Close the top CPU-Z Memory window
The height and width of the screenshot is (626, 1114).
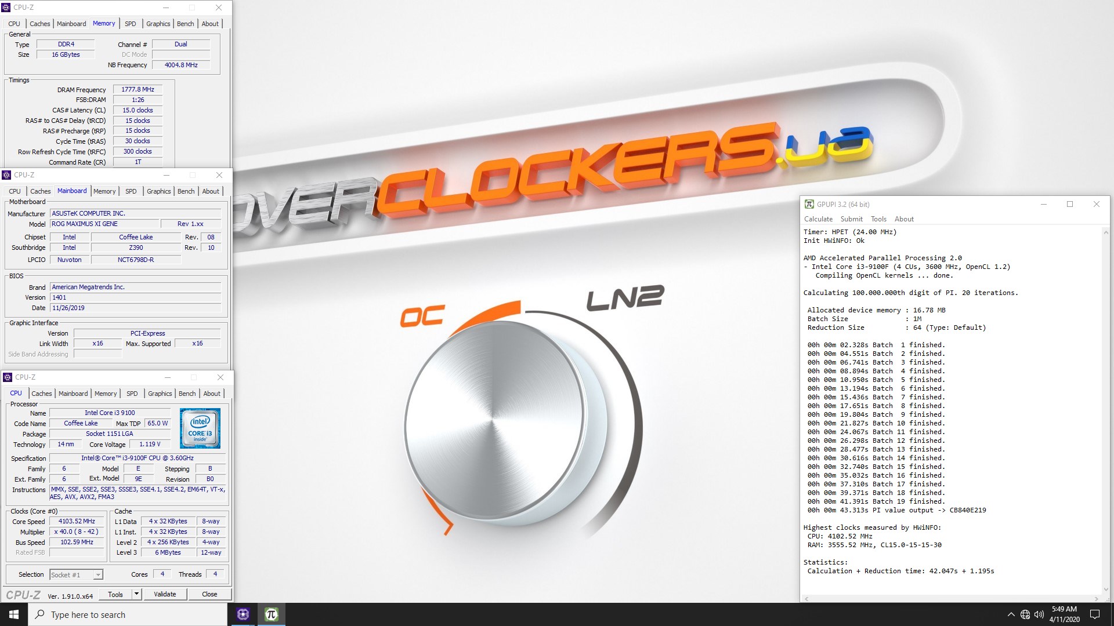point(219,8)
